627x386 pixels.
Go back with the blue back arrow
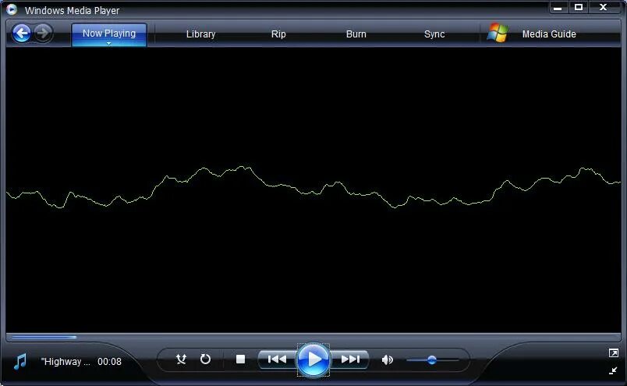point(22,34)
